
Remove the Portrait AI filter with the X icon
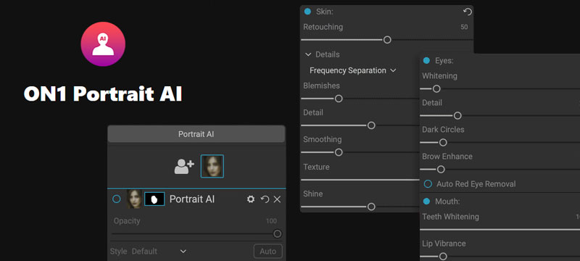click(x=277, y=199)
